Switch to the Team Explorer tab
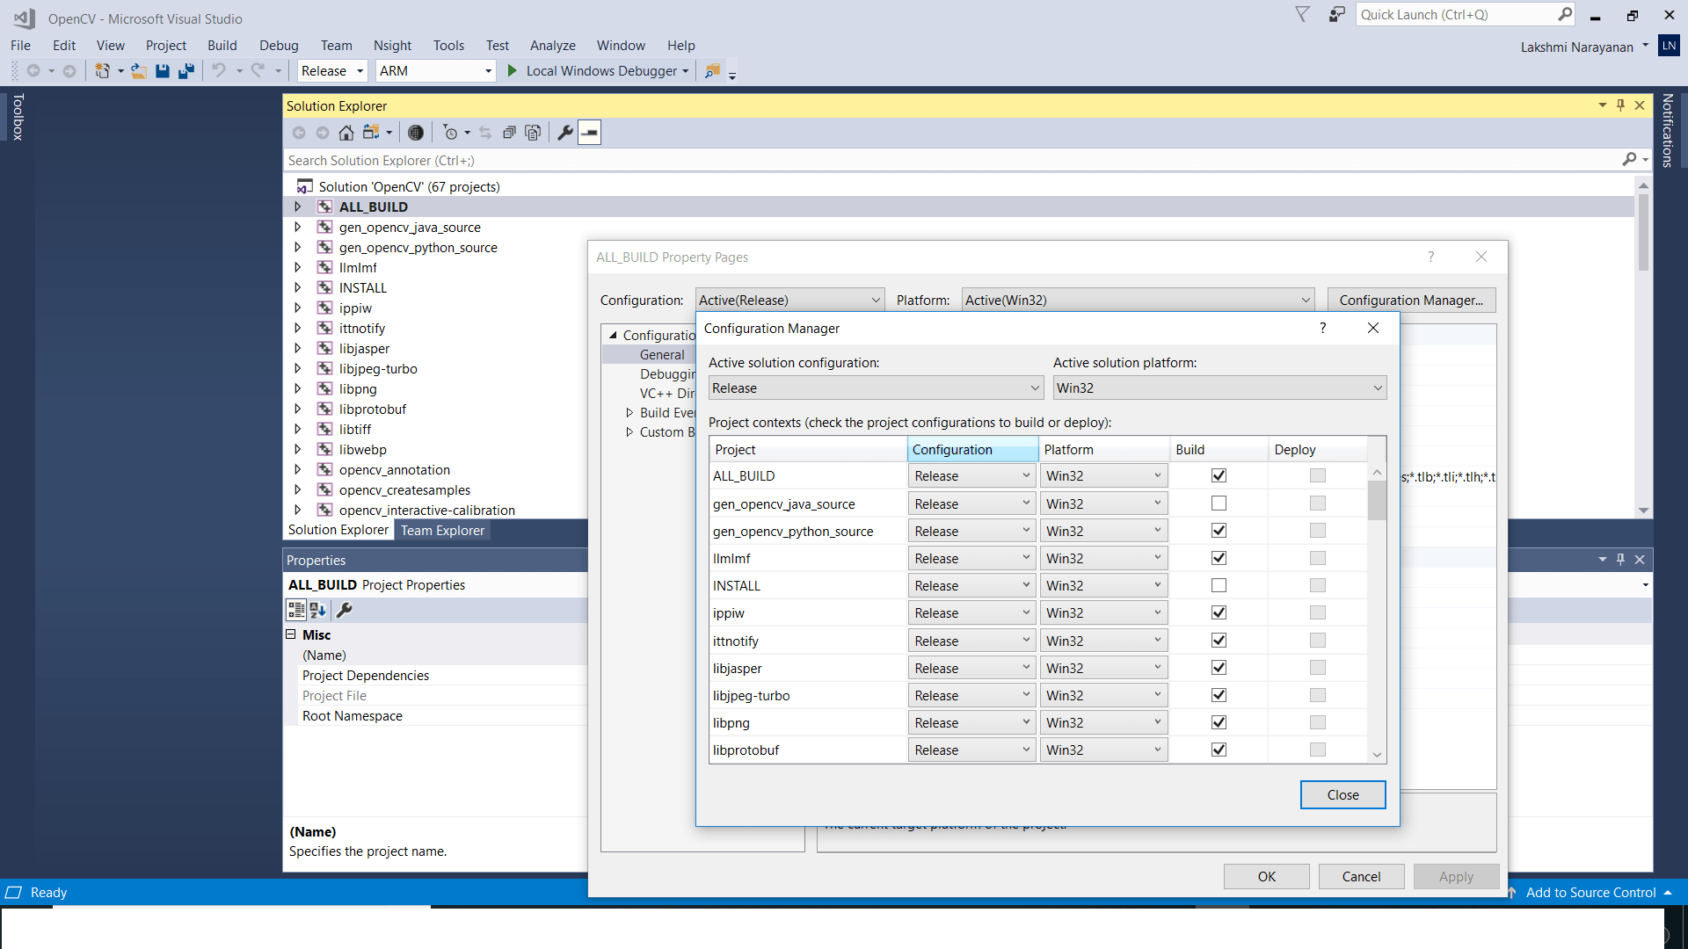 coord(442,530)
